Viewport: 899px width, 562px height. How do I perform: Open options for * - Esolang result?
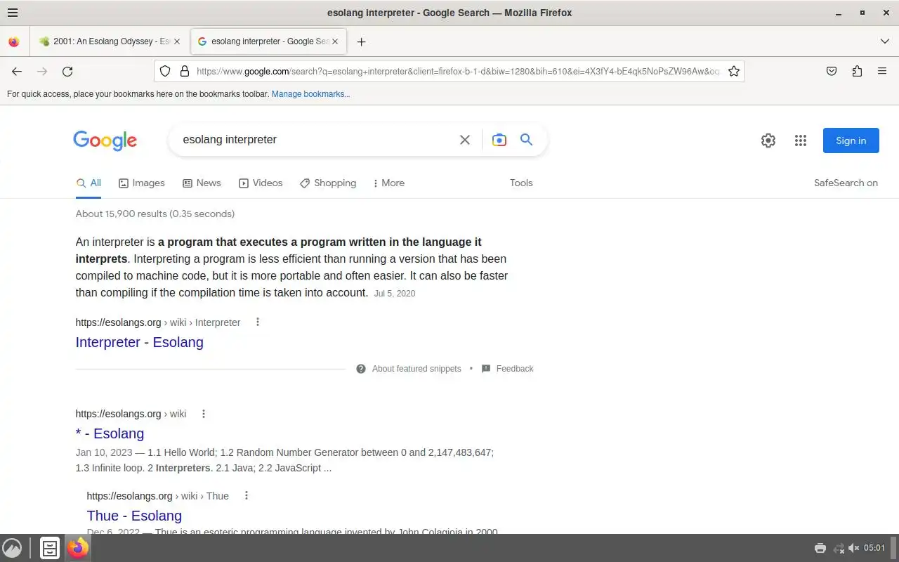(x=204, y=414)
